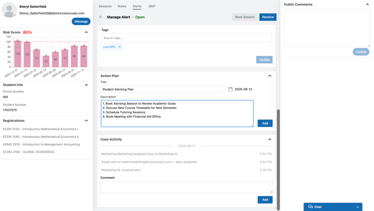Click the 'assigned case to Marketing M.' activity

[x=140, y=154]
